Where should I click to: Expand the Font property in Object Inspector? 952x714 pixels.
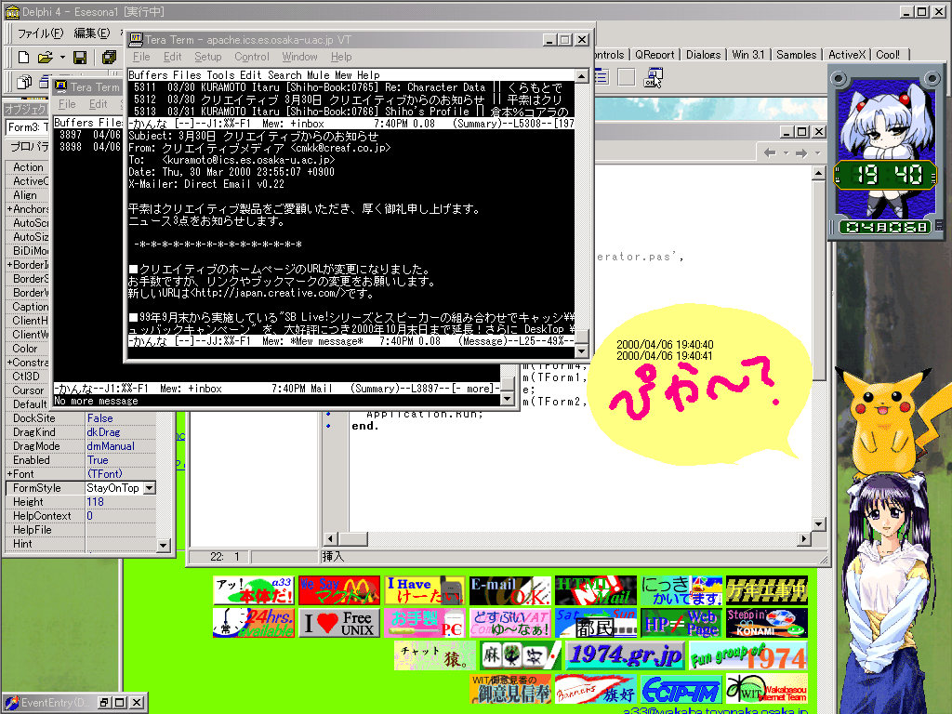click(9, 474)
